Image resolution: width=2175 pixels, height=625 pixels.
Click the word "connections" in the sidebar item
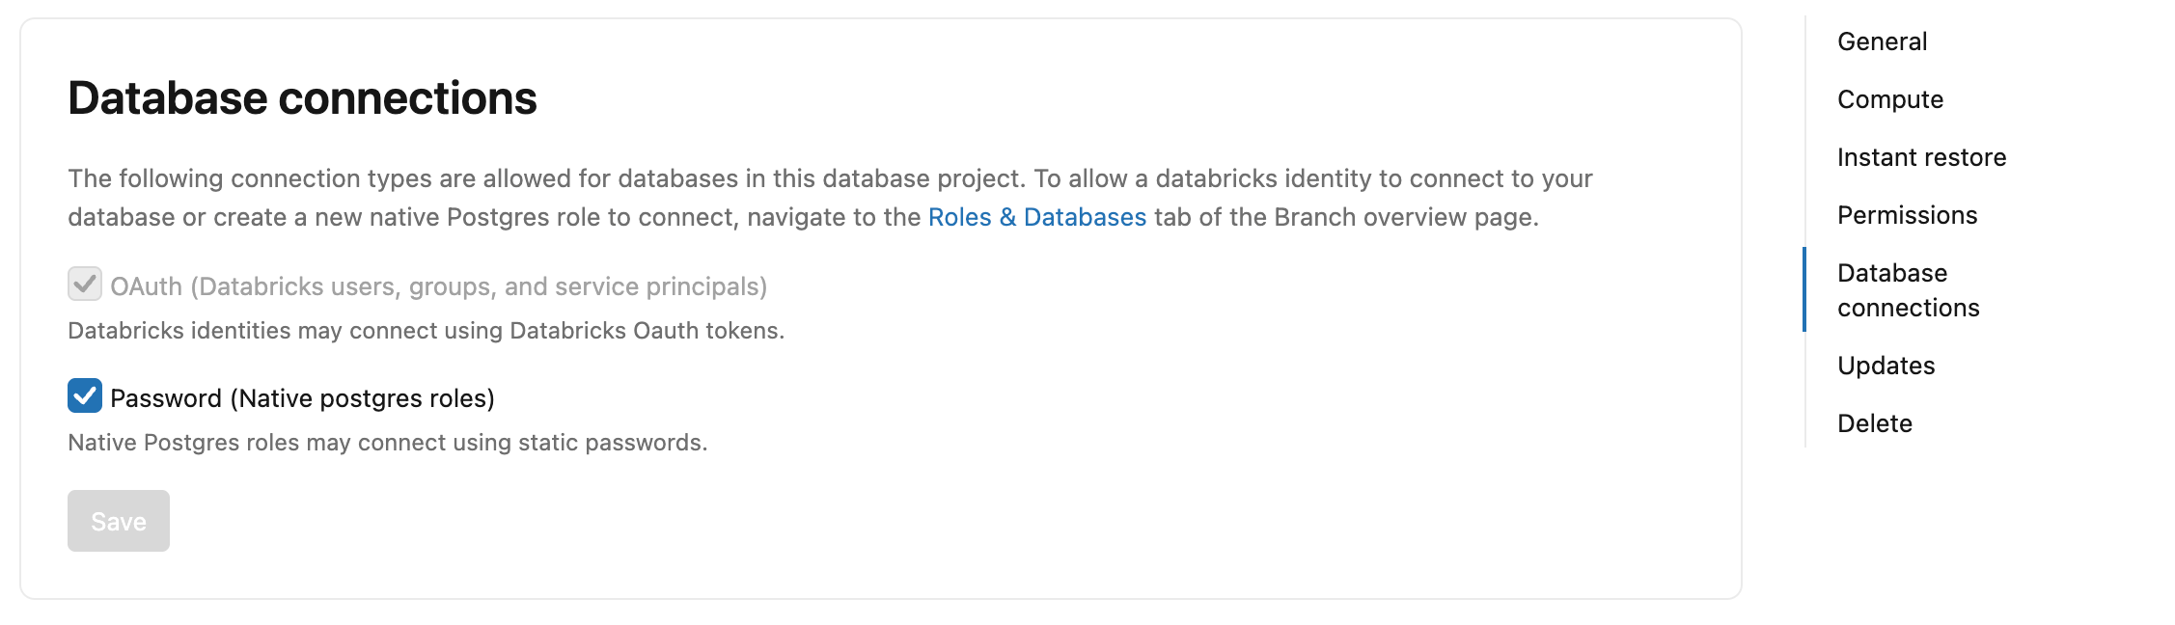(x=1908, y=309)
